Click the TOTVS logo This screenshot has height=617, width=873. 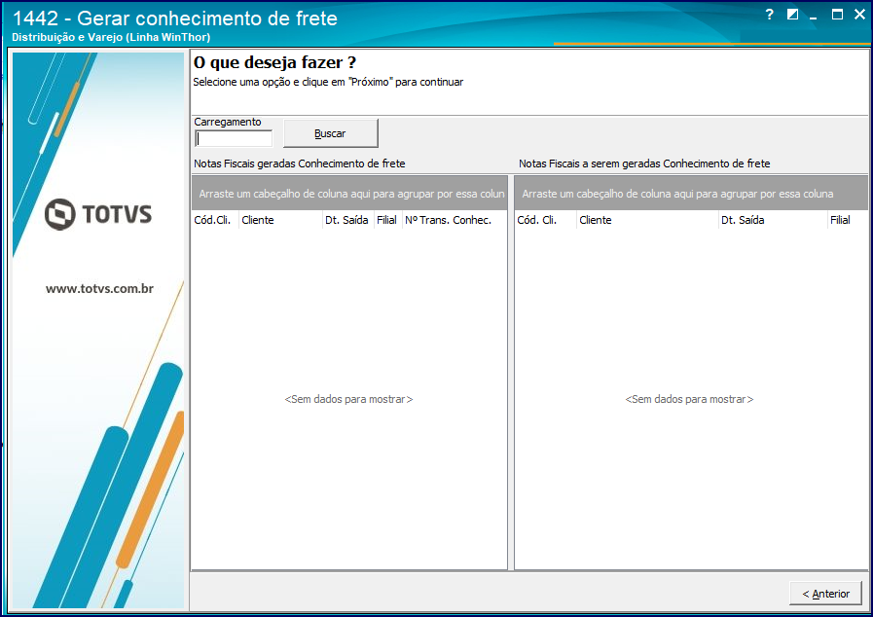point(98,214)
